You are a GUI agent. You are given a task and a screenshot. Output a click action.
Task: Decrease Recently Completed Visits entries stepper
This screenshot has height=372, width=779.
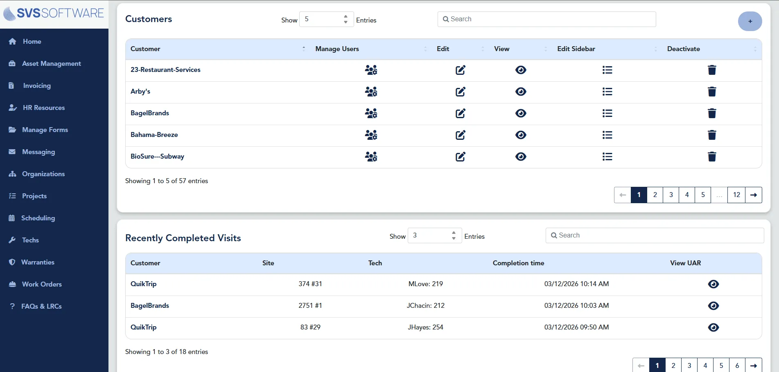454,238
